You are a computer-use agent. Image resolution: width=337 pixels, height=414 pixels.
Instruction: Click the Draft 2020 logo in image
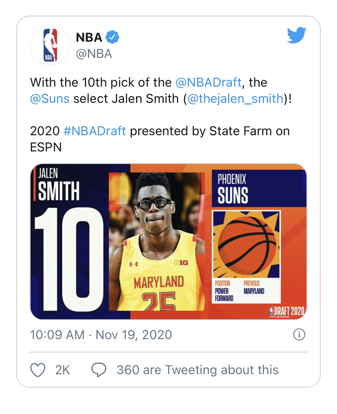[287, 312]
